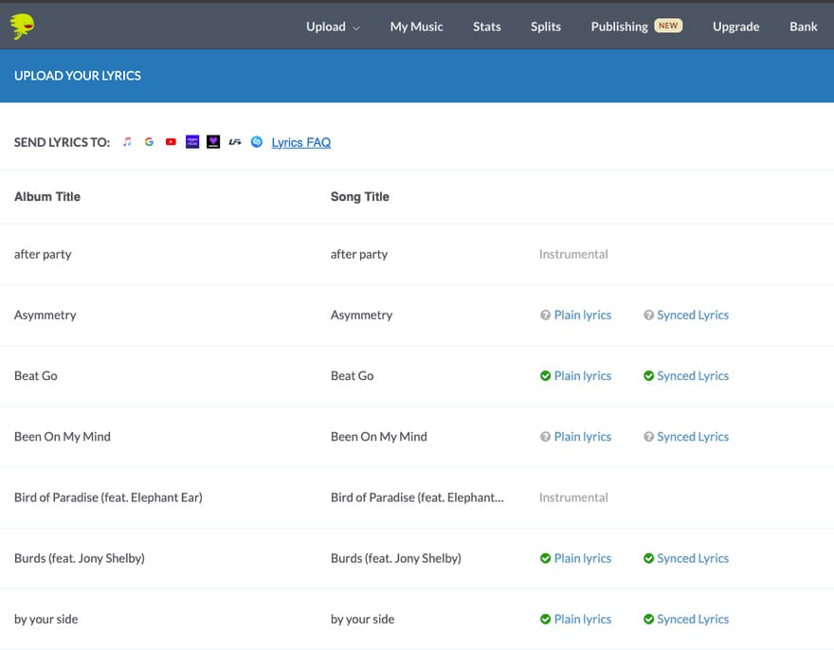The height and width of the screenshot is (650, 834).
Task: Click the 'Asymmetry' song title cell
Action: pos(362,315)
